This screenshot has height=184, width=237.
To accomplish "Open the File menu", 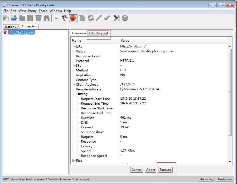I will coord(6,11).
